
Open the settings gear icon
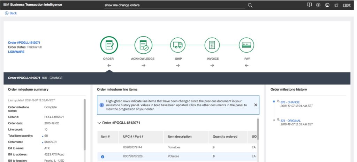(318, 5)
